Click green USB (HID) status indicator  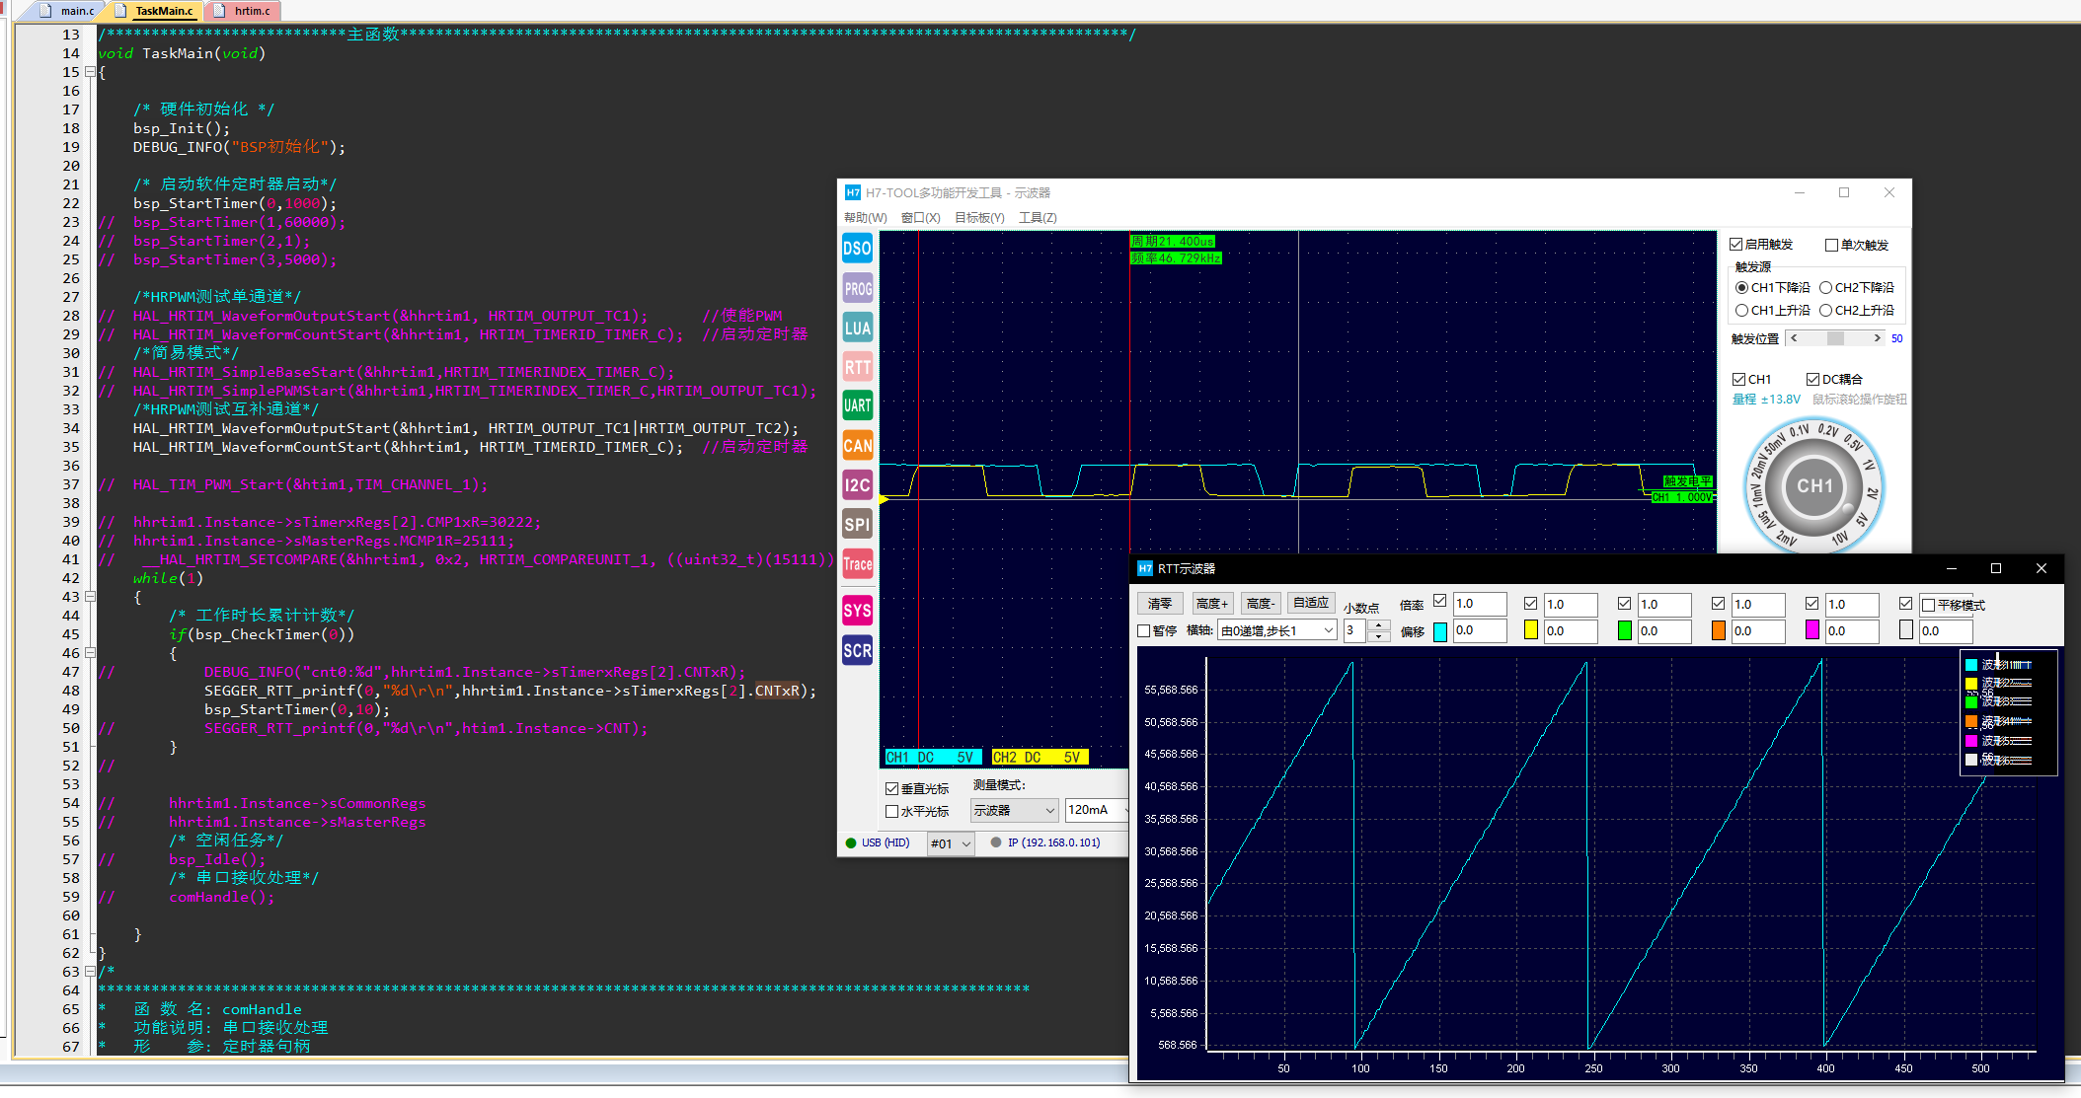point(851,842)
